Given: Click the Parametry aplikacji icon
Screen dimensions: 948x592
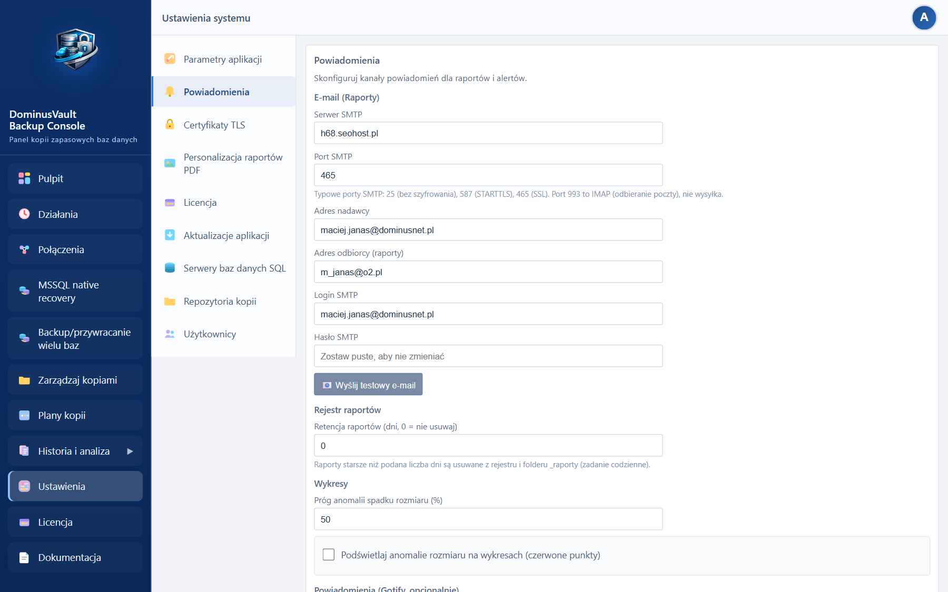Looking at the screenshot, I should coord(170,59).
